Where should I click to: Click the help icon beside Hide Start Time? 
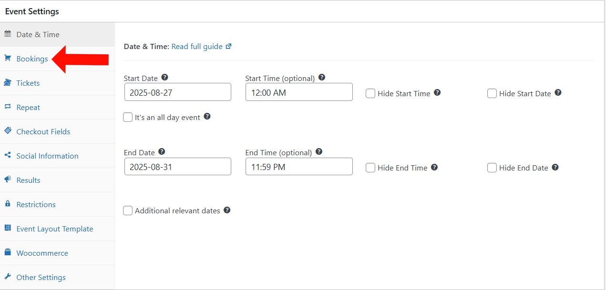(437, 93)
